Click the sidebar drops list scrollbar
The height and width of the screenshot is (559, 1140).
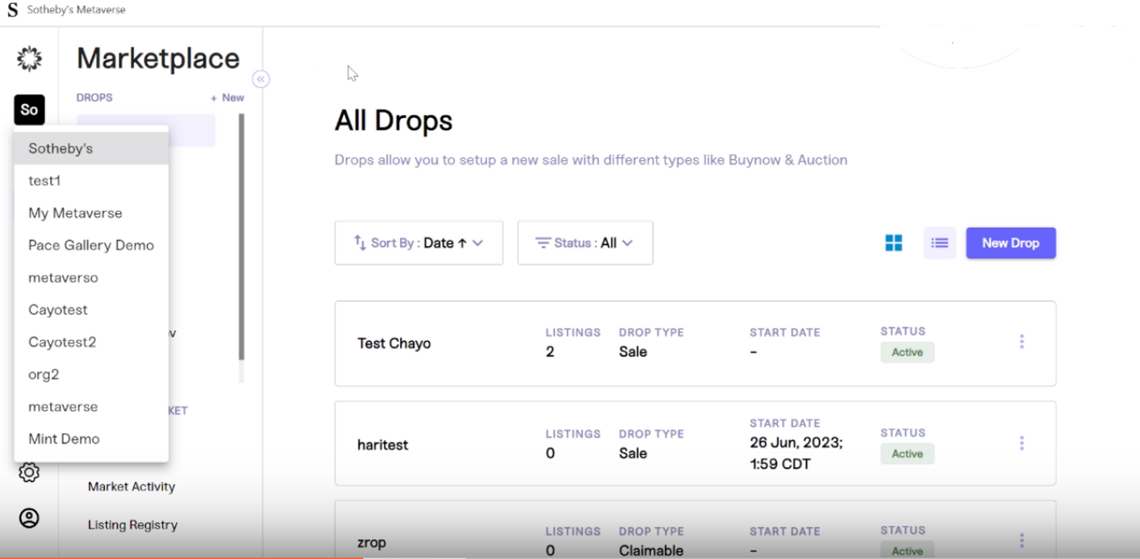[x=242, y=236]
